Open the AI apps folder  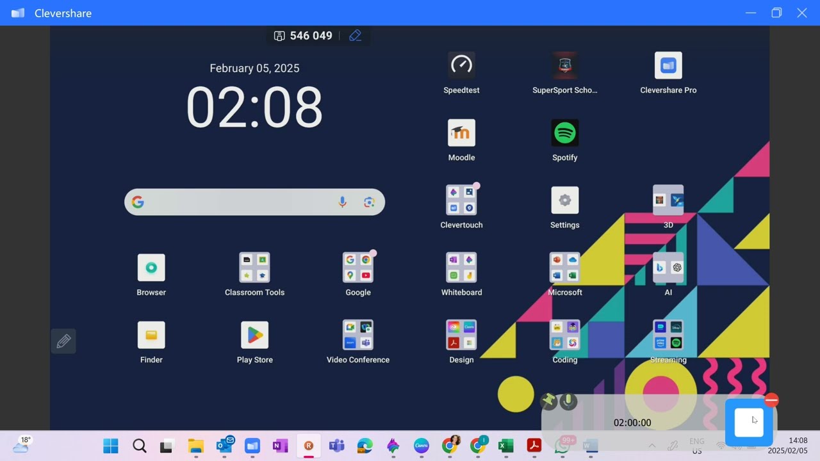click(x=668, y=268)
